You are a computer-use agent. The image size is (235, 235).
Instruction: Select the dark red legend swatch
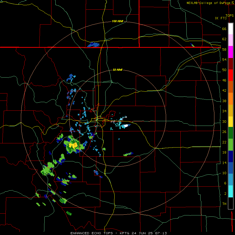tap(231, 64)
